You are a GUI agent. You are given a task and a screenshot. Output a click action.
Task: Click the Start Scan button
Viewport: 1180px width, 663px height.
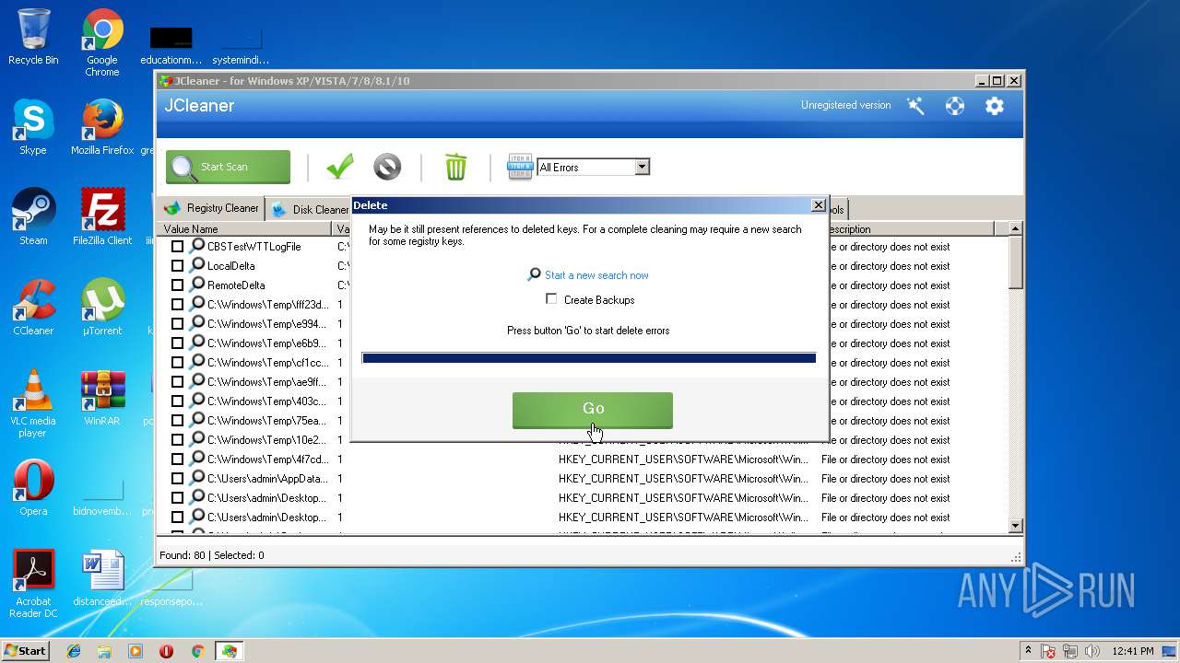pyautogui.click(x=228, y=167)
